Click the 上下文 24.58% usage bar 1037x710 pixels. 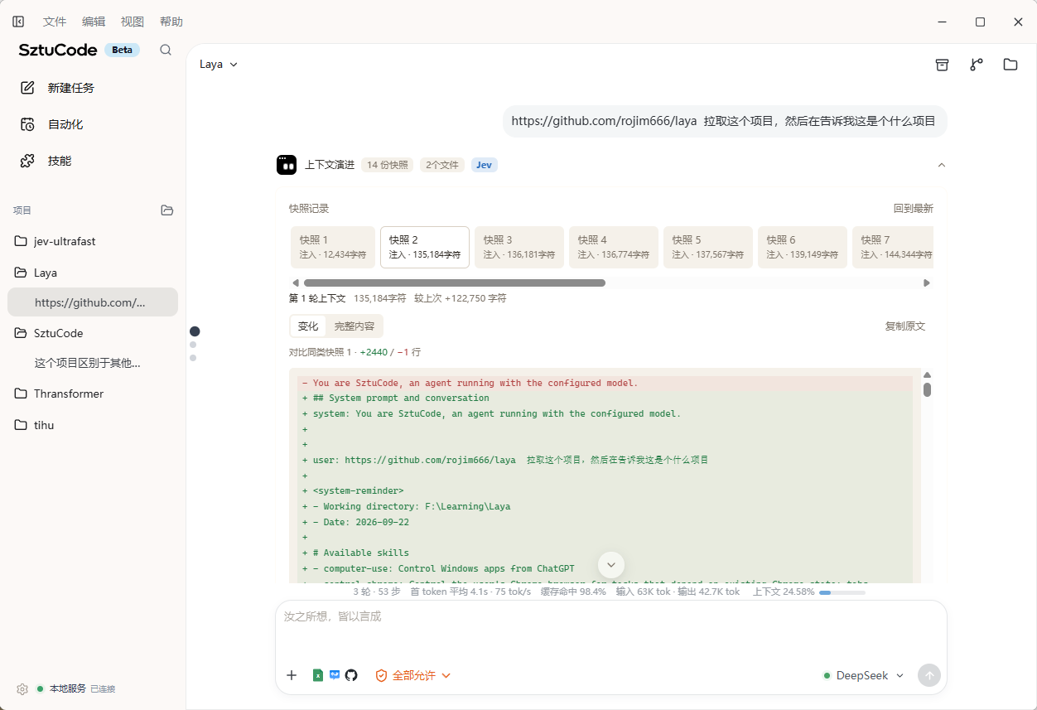842,592
